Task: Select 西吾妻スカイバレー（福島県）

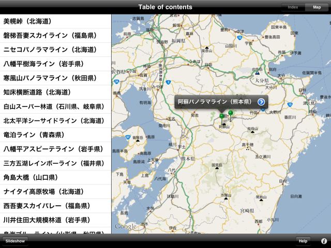Action: [x=55, y=206]
